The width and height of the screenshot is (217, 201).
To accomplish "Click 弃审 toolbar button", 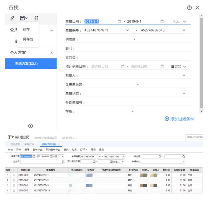I will tap(18, 149).
